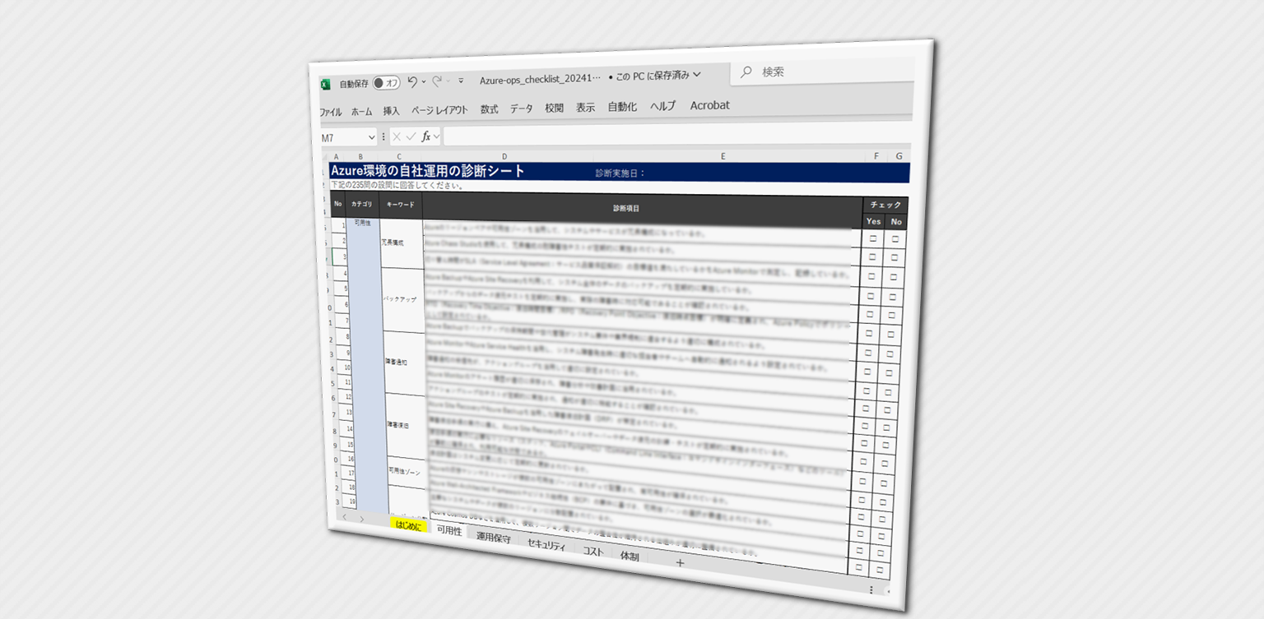Viewport: 1264px width, 619px height.
Task: Click the Excel app logo icon
Action: (x=325, y=84)
